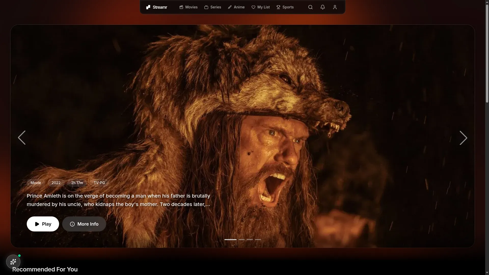Go to the Movies section
Image resolution: width=489 pixels, height=275 pixels.
(188, 7)
